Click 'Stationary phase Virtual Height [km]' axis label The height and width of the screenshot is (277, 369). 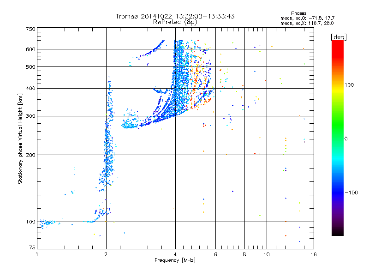pos(20,139)
